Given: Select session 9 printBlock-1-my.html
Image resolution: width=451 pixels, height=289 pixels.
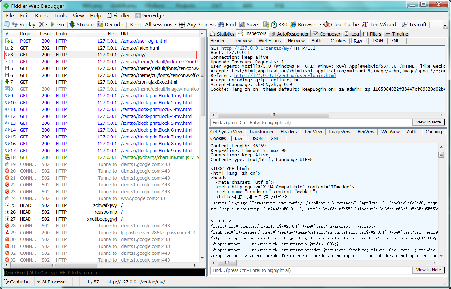Looking at the screenshot, I should coord(101,96).
